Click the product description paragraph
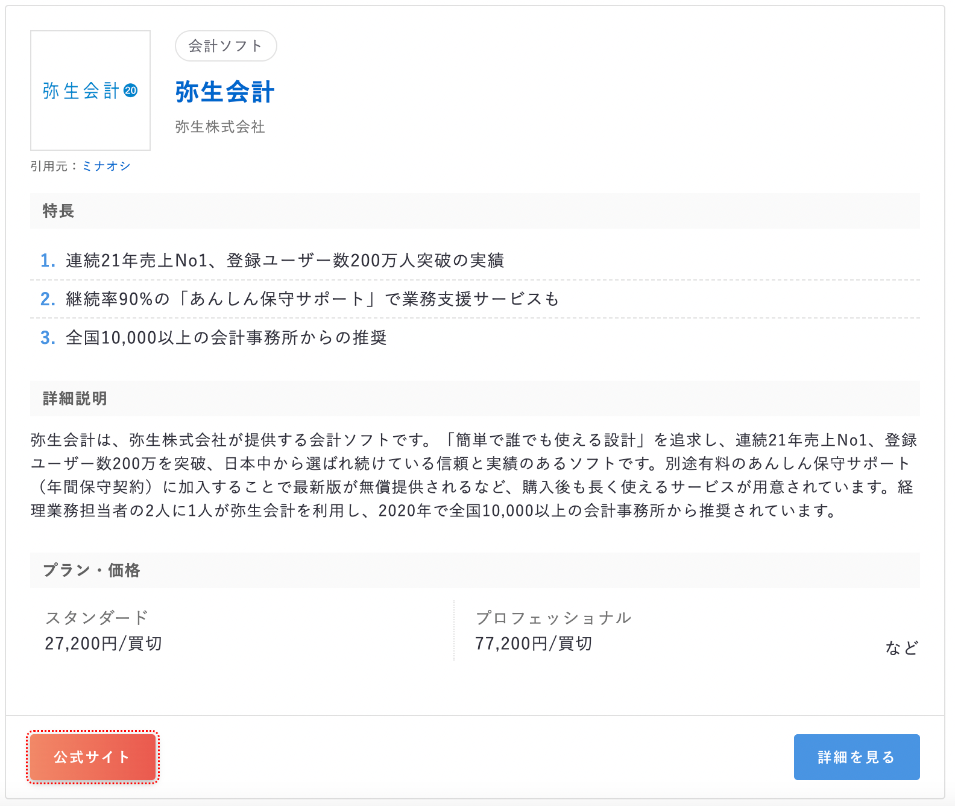 pos(474,475)
